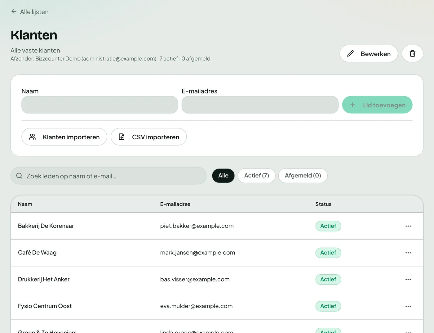Screen dimensions: 434x333
Task: Open options menu for Café De Waag
Action: pos(408,253)
